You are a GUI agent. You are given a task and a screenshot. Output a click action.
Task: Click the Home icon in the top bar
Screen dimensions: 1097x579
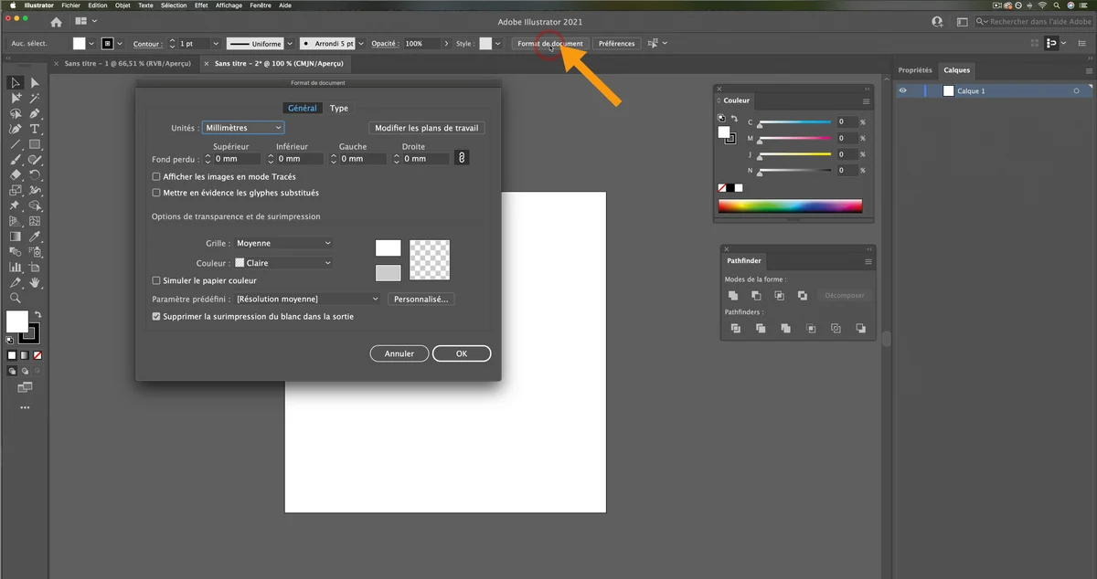(x=57, y=21)
